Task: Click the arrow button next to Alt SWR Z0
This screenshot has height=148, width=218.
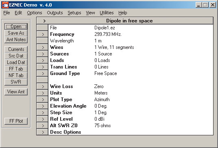Action: pos(42,126)
